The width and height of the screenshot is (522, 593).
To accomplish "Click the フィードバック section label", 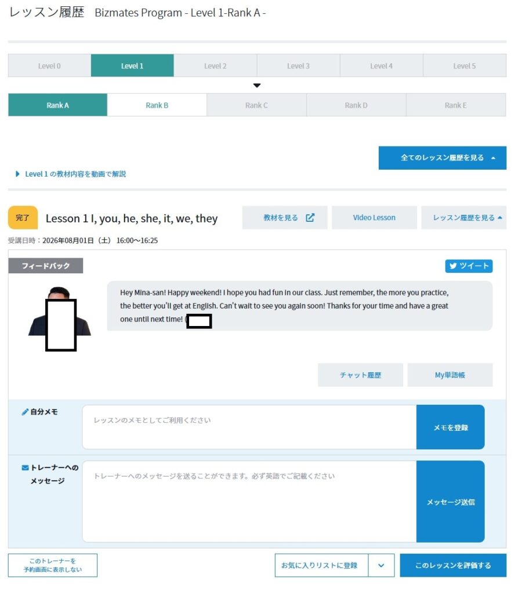I will [46, 265].
